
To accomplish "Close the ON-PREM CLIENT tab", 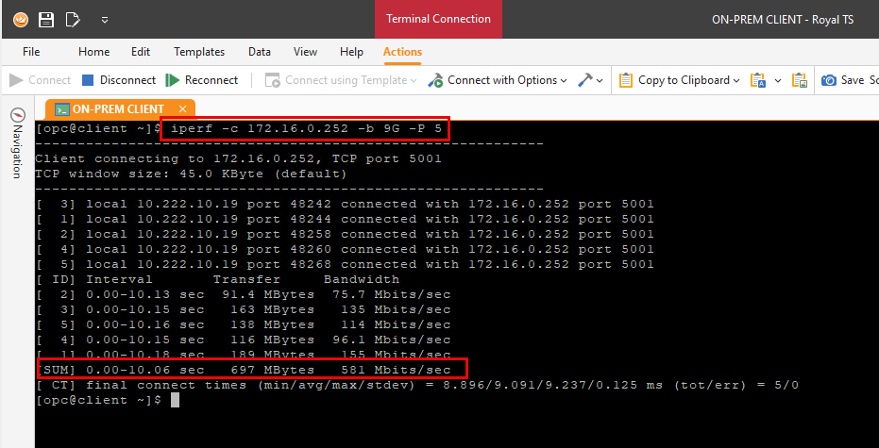I will click(x=182, y=109).
